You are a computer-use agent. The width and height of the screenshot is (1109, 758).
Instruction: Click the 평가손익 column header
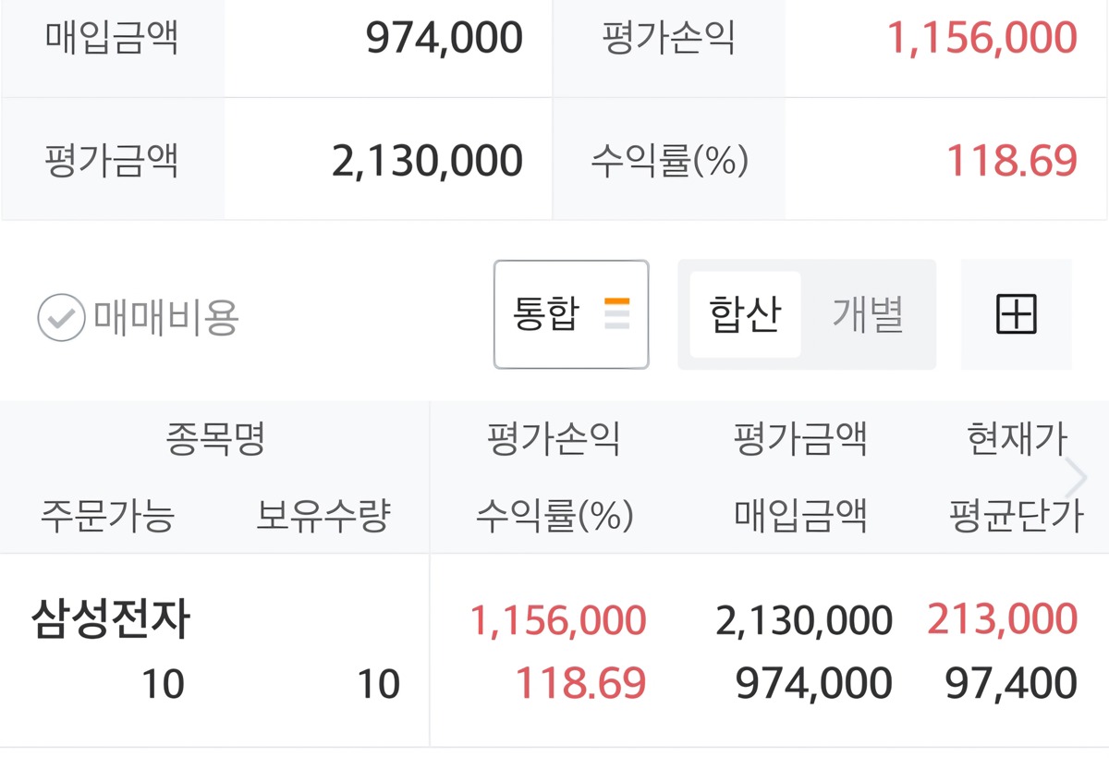click(554, 439)
